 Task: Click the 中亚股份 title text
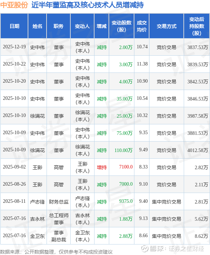click(14, 5)
